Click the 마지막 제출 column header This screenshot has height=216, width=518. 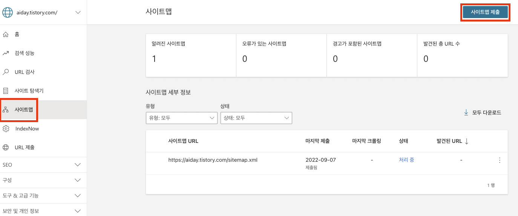pos(317,141)
